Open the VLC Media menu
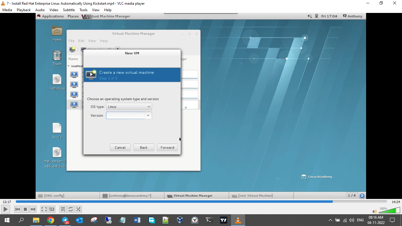Screen dimensions: 402x226 7,10
